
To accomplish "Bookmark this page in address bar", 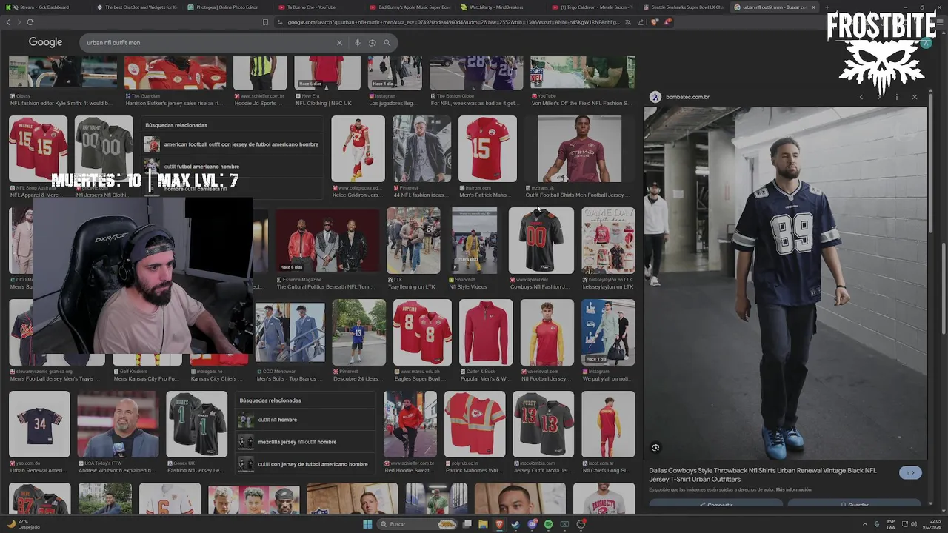I will [265, 22].
